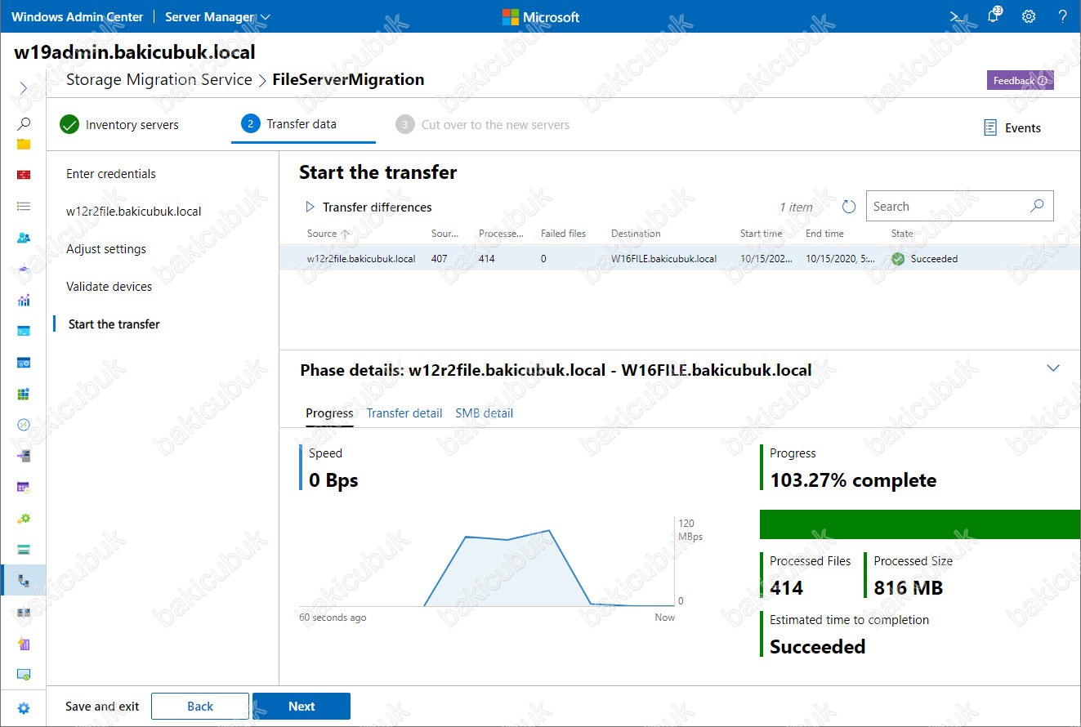
Task: Sort by State column header
Action: [902, 234]
